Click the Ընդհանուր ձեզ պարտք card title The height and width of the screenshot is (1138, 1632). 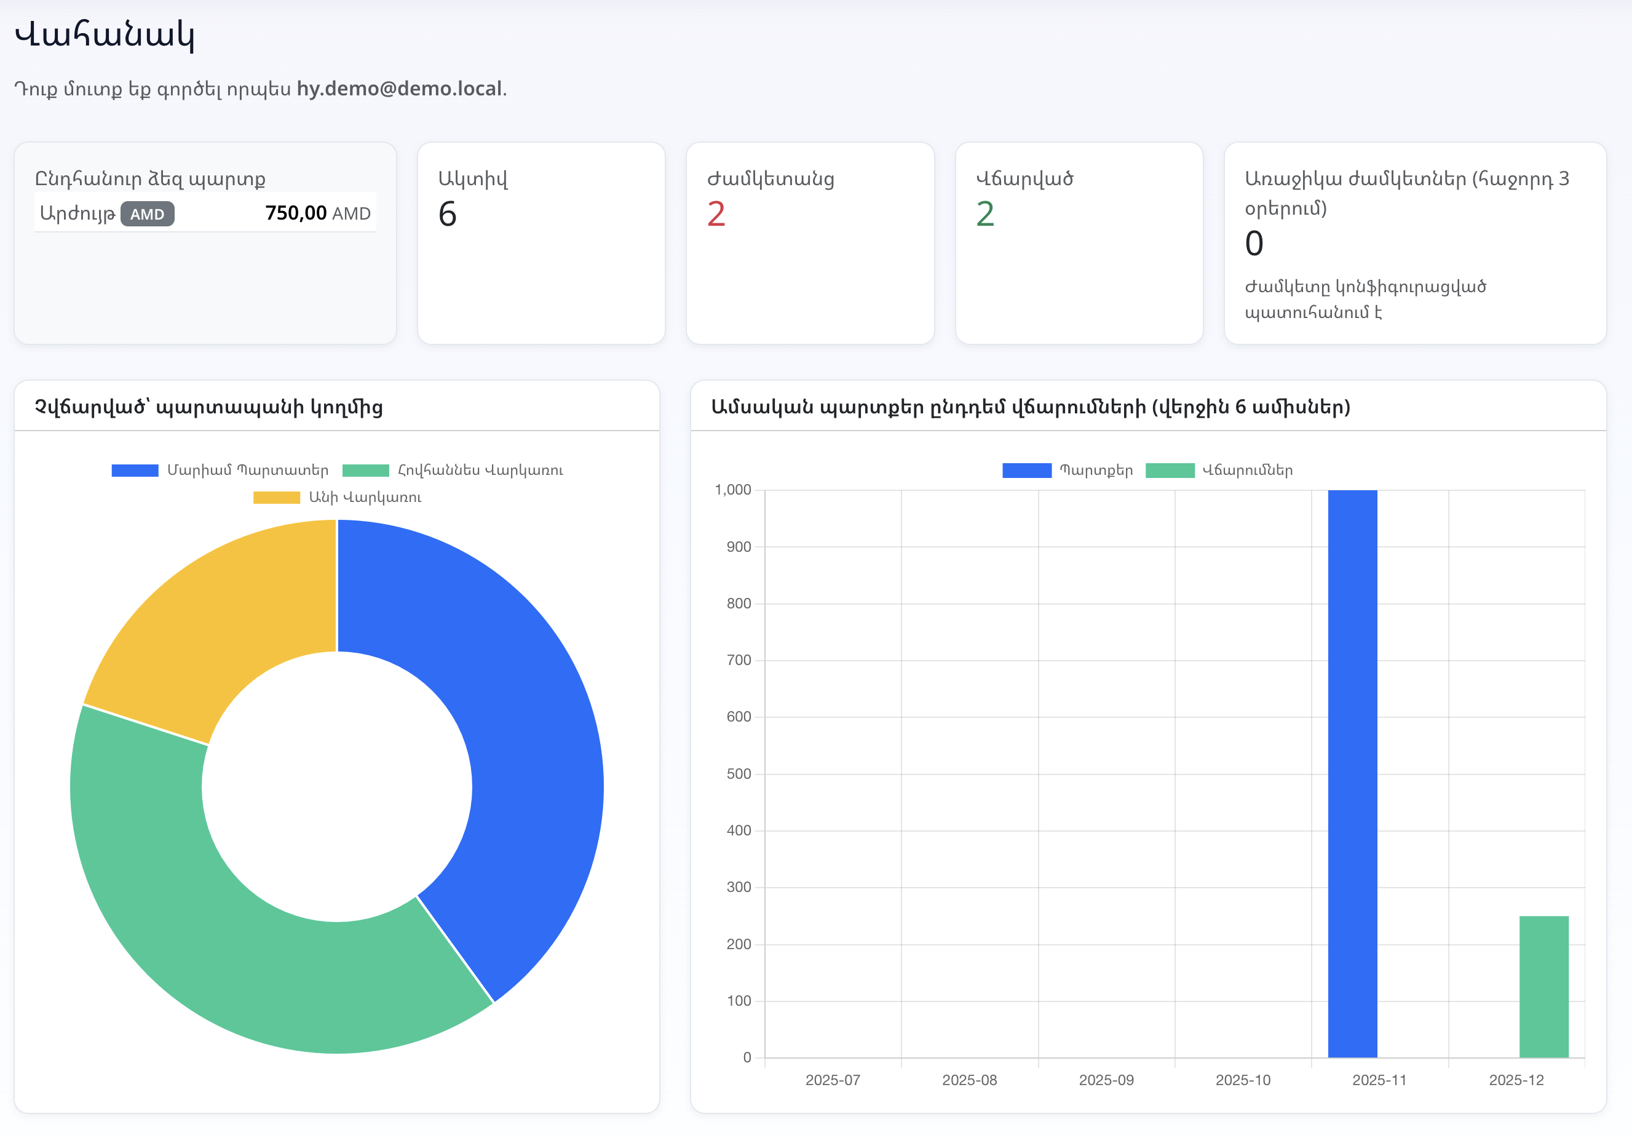(150, 178)
